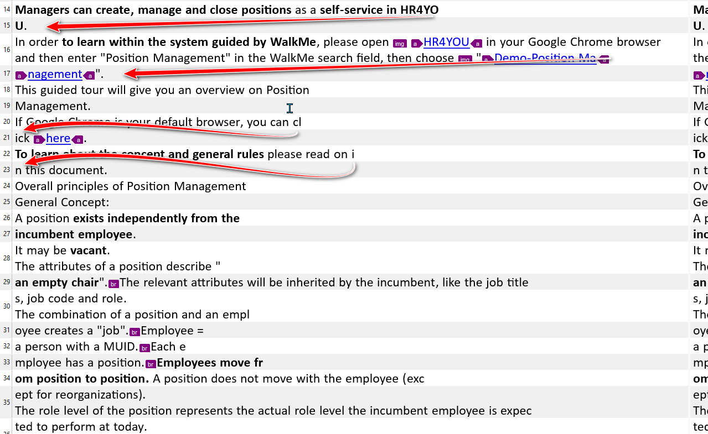Select segment number 34
Image resolution: width=708 pixels, height=434 pixels.
7,379
